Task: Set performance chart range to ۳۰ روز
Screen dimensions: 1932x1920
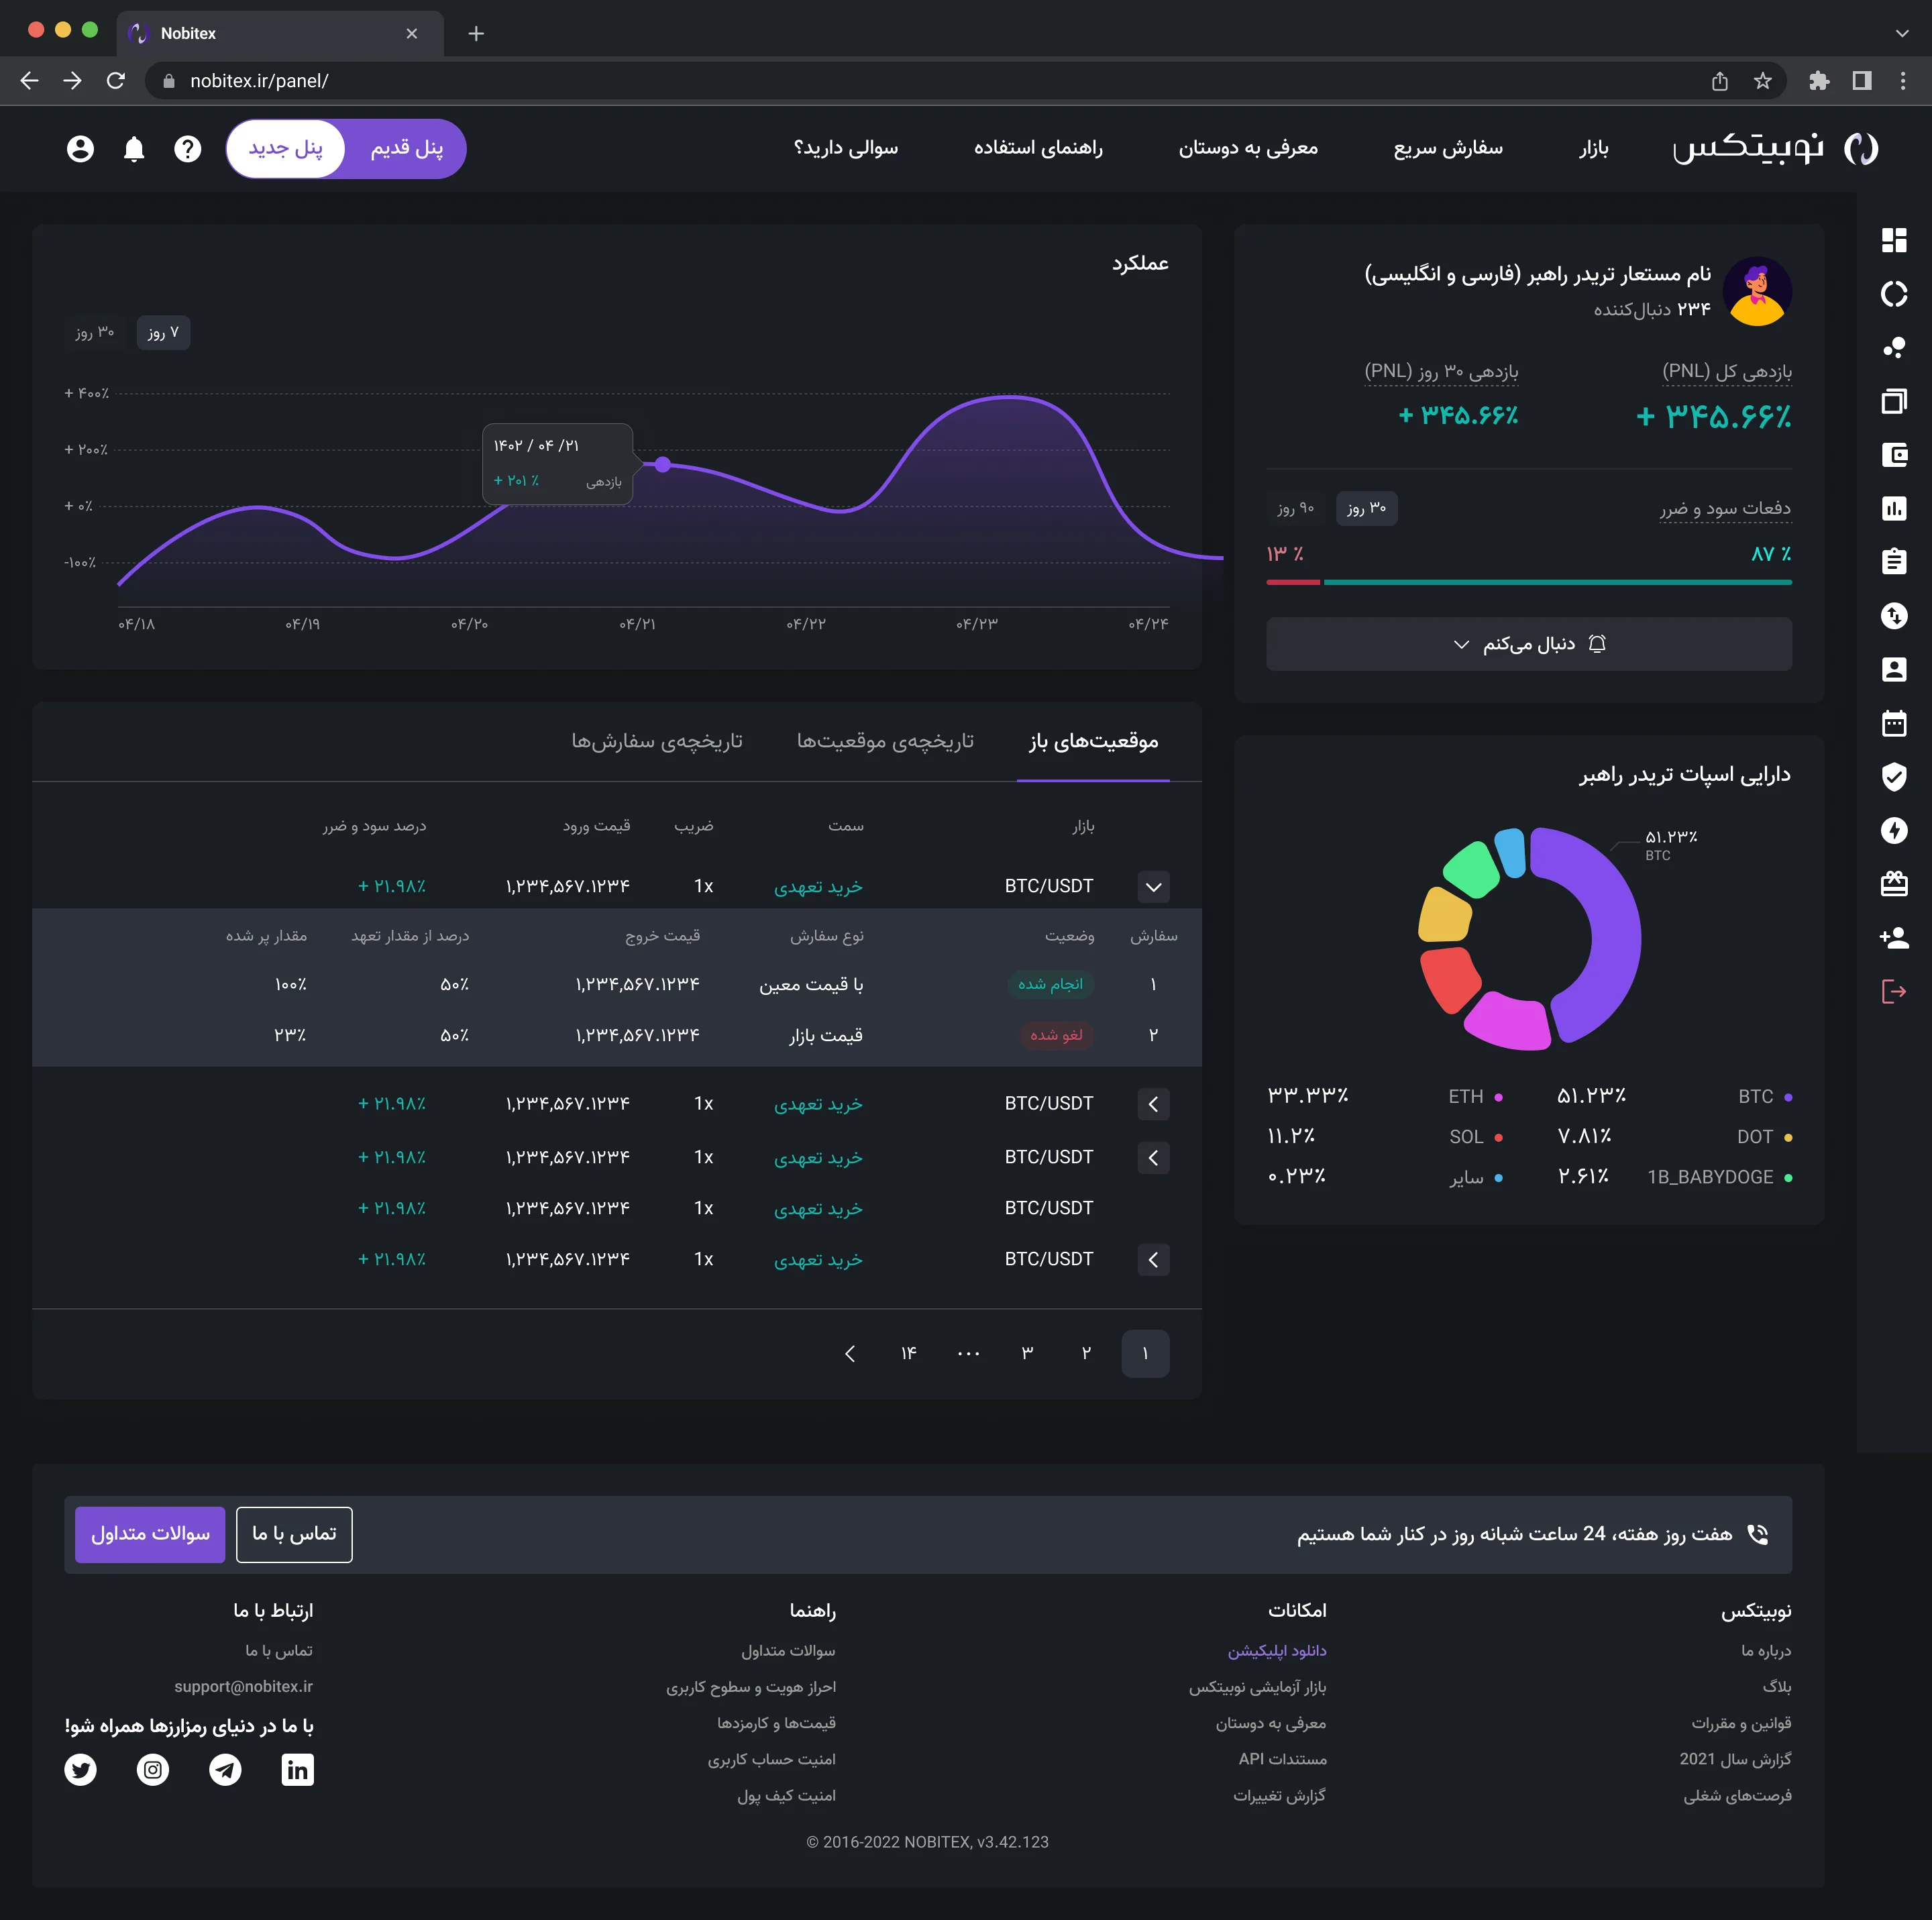Action: pos(95,332)
